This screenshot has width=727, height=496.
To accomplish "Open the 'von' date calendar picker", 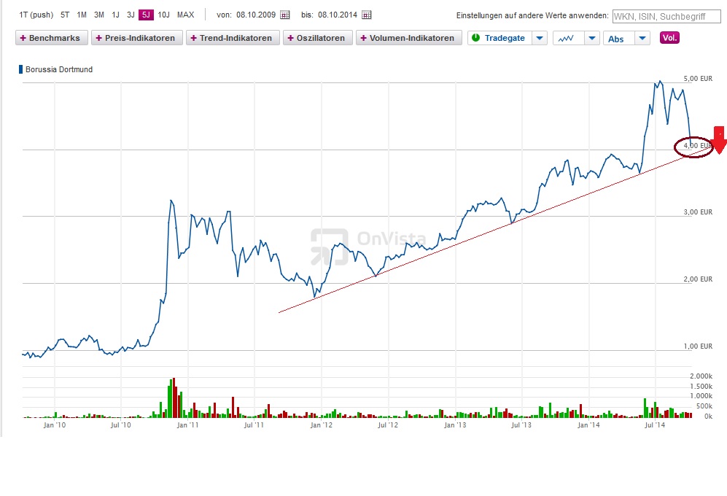I will tap(285, 15).
